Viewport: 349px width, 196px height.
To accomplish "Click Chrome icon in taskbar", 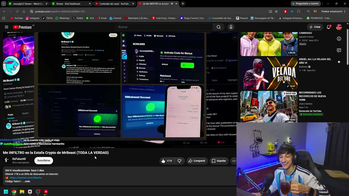I will click(x=14, y=192).
